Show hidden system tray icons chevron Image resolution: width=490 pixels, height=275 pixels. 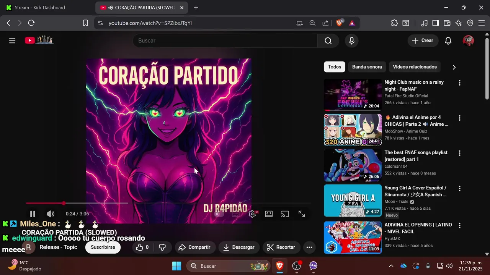click(391, 266)
